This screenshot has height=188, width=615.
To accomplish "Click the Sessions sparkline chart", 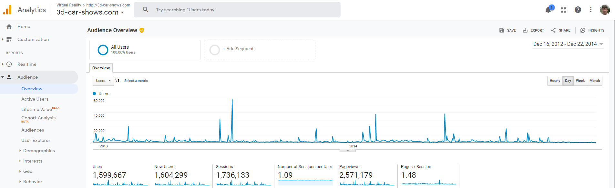I will point(244,183).
